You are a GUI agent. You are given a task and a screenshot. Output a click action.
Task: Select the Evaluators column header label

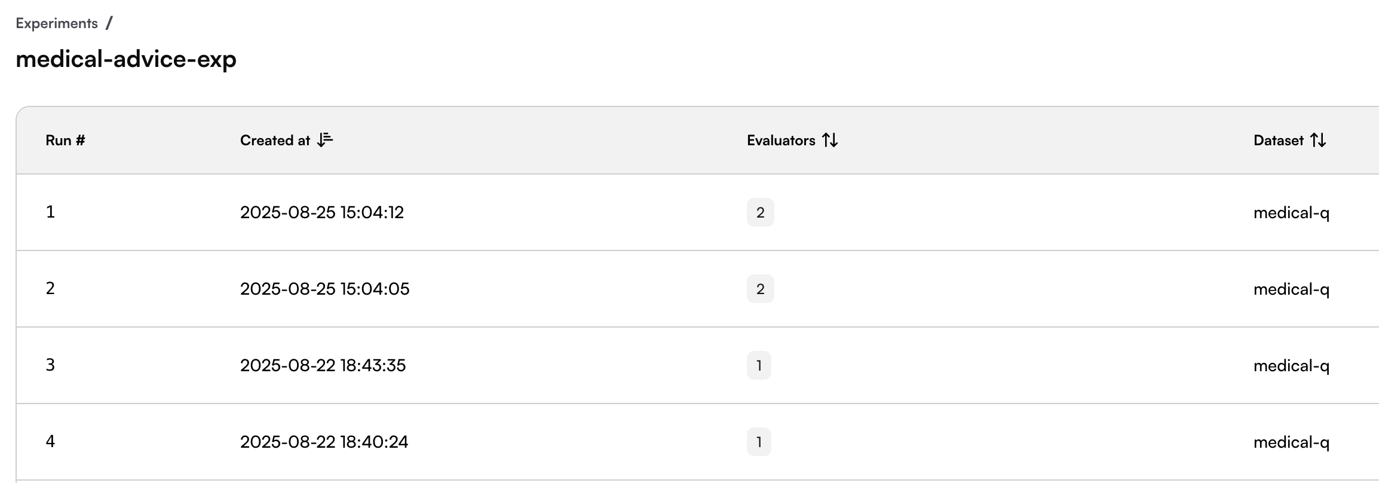pyautogui.click(x=781, y=140)
